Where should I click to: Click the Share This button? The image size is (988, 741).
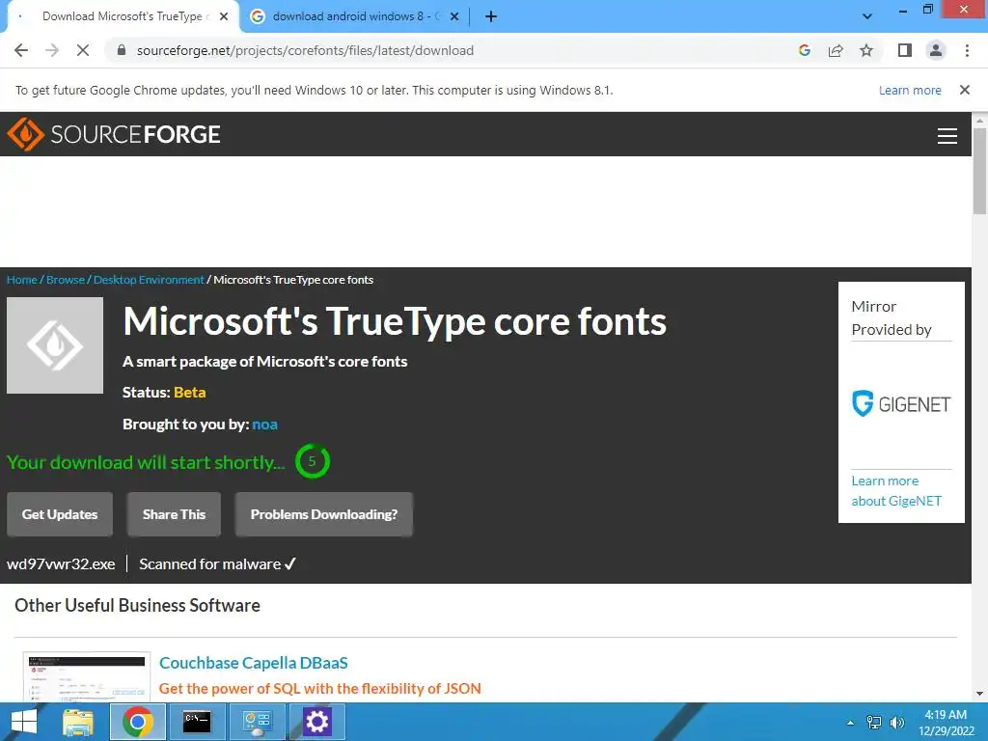[174, 514]
